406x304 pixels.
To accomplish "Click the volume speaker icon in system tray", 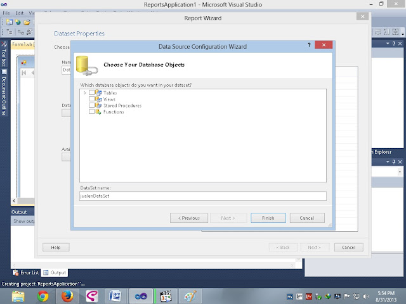I will pyautogui.click(x=365, y=296).
